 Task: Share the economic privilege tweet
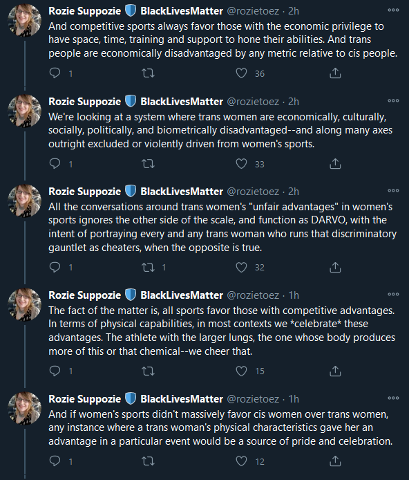tap(335, 73)
